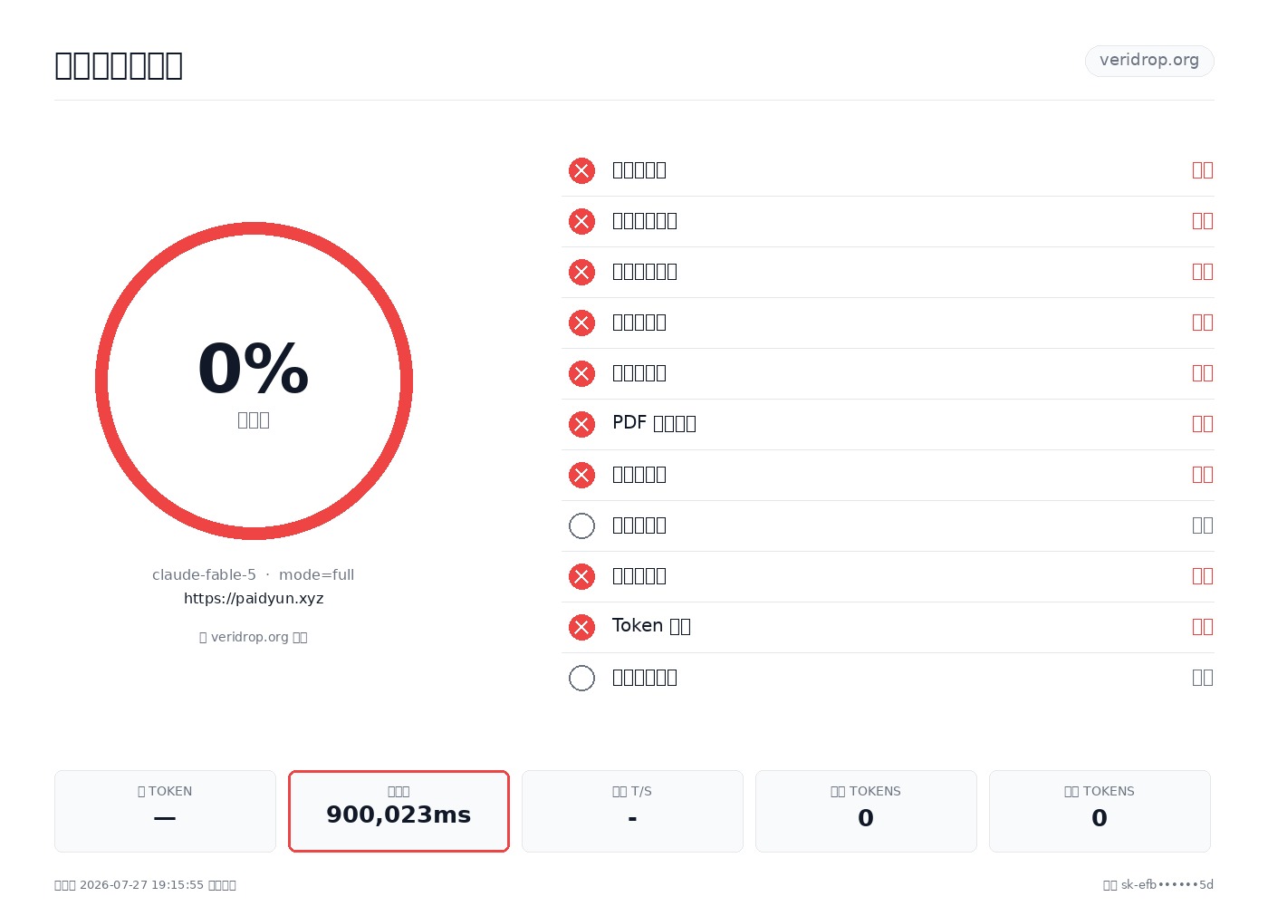1268x906 pixels.
Task: Click the veridrop.org credit line under the URL
Action: point(254,637)
